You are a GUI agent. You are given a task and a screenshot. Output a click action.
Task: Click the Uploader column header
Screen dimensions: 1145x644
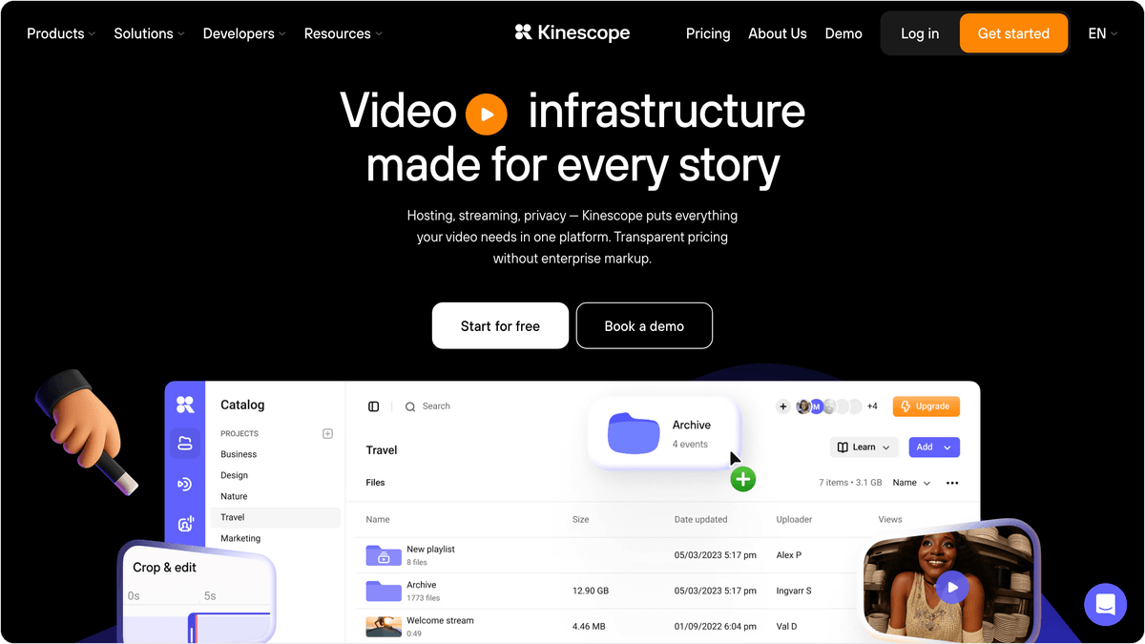(x=794, y=520)
